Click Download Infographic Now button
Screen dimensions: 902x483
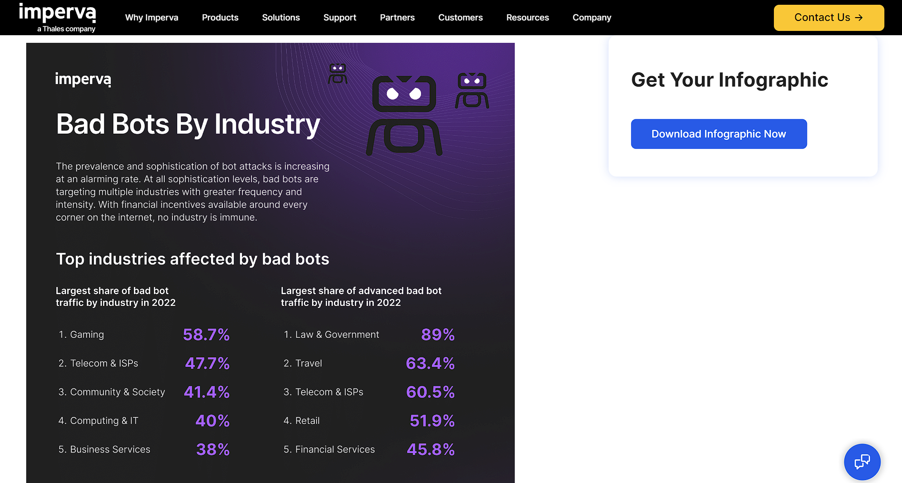719,134
